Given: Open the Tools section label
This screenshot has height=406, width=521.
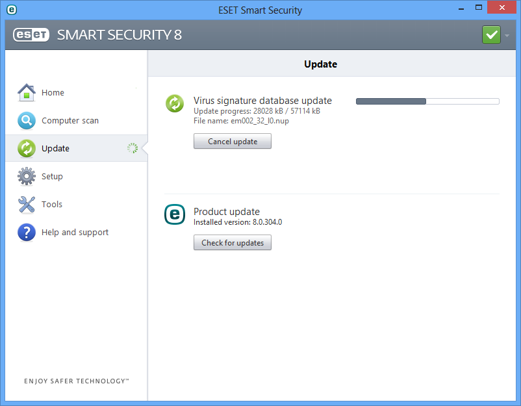Looking at the screenshot, I should click(x=52, y=205).
